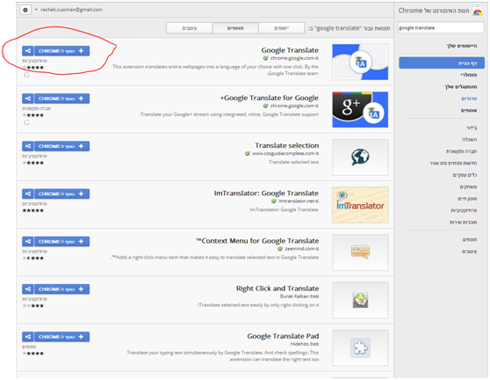Add Context Menu for Google Translate to Chrome
490x380 pixels.
(x=61, y=241)
